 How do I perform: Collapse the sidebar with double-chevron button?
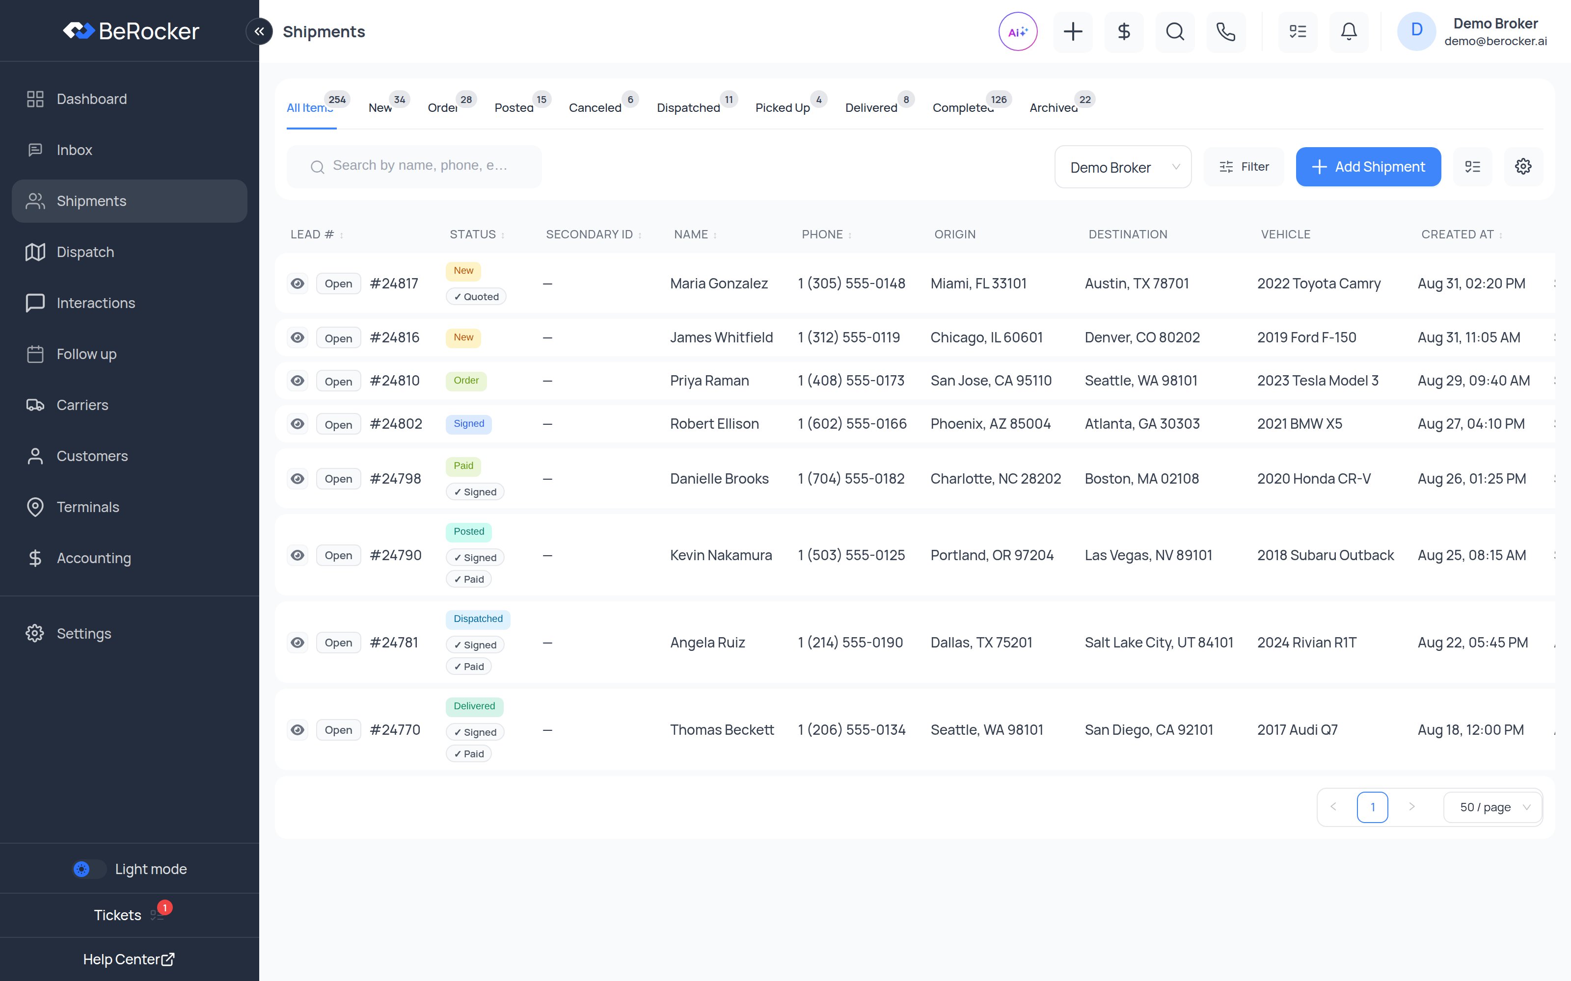[259, 31]
